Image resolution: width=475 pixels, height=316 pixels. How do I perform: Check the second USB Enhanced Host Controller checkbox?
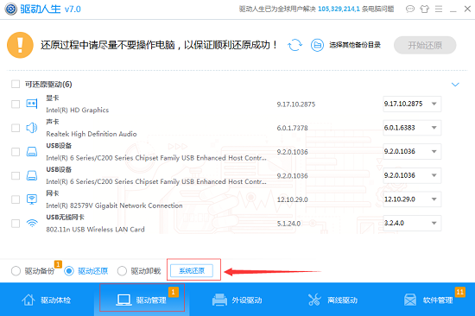click(x=16, y=175)
